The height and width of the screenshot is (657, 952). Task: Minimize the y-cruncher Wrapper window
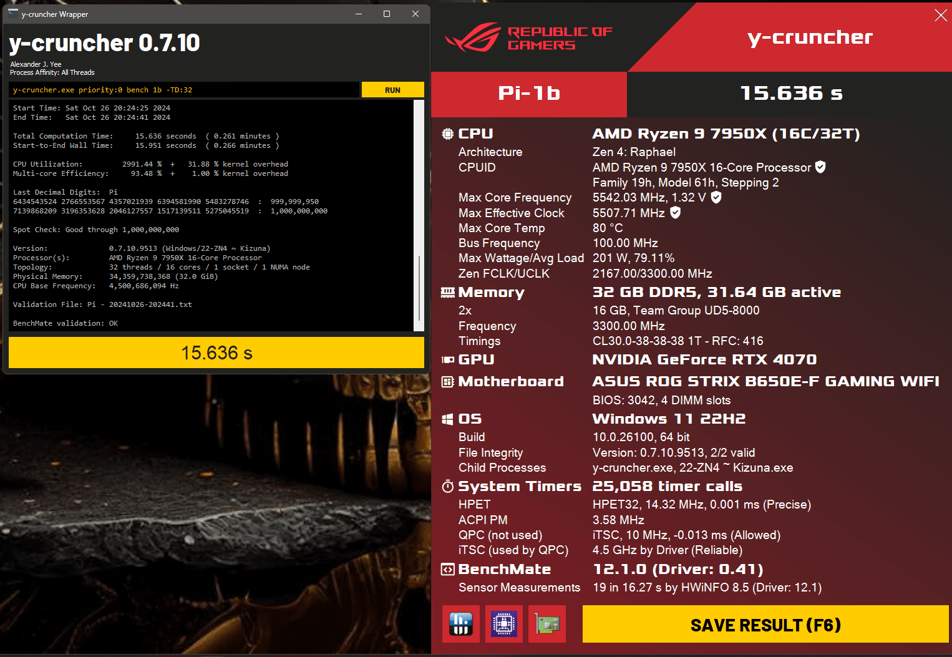(359, 14)
